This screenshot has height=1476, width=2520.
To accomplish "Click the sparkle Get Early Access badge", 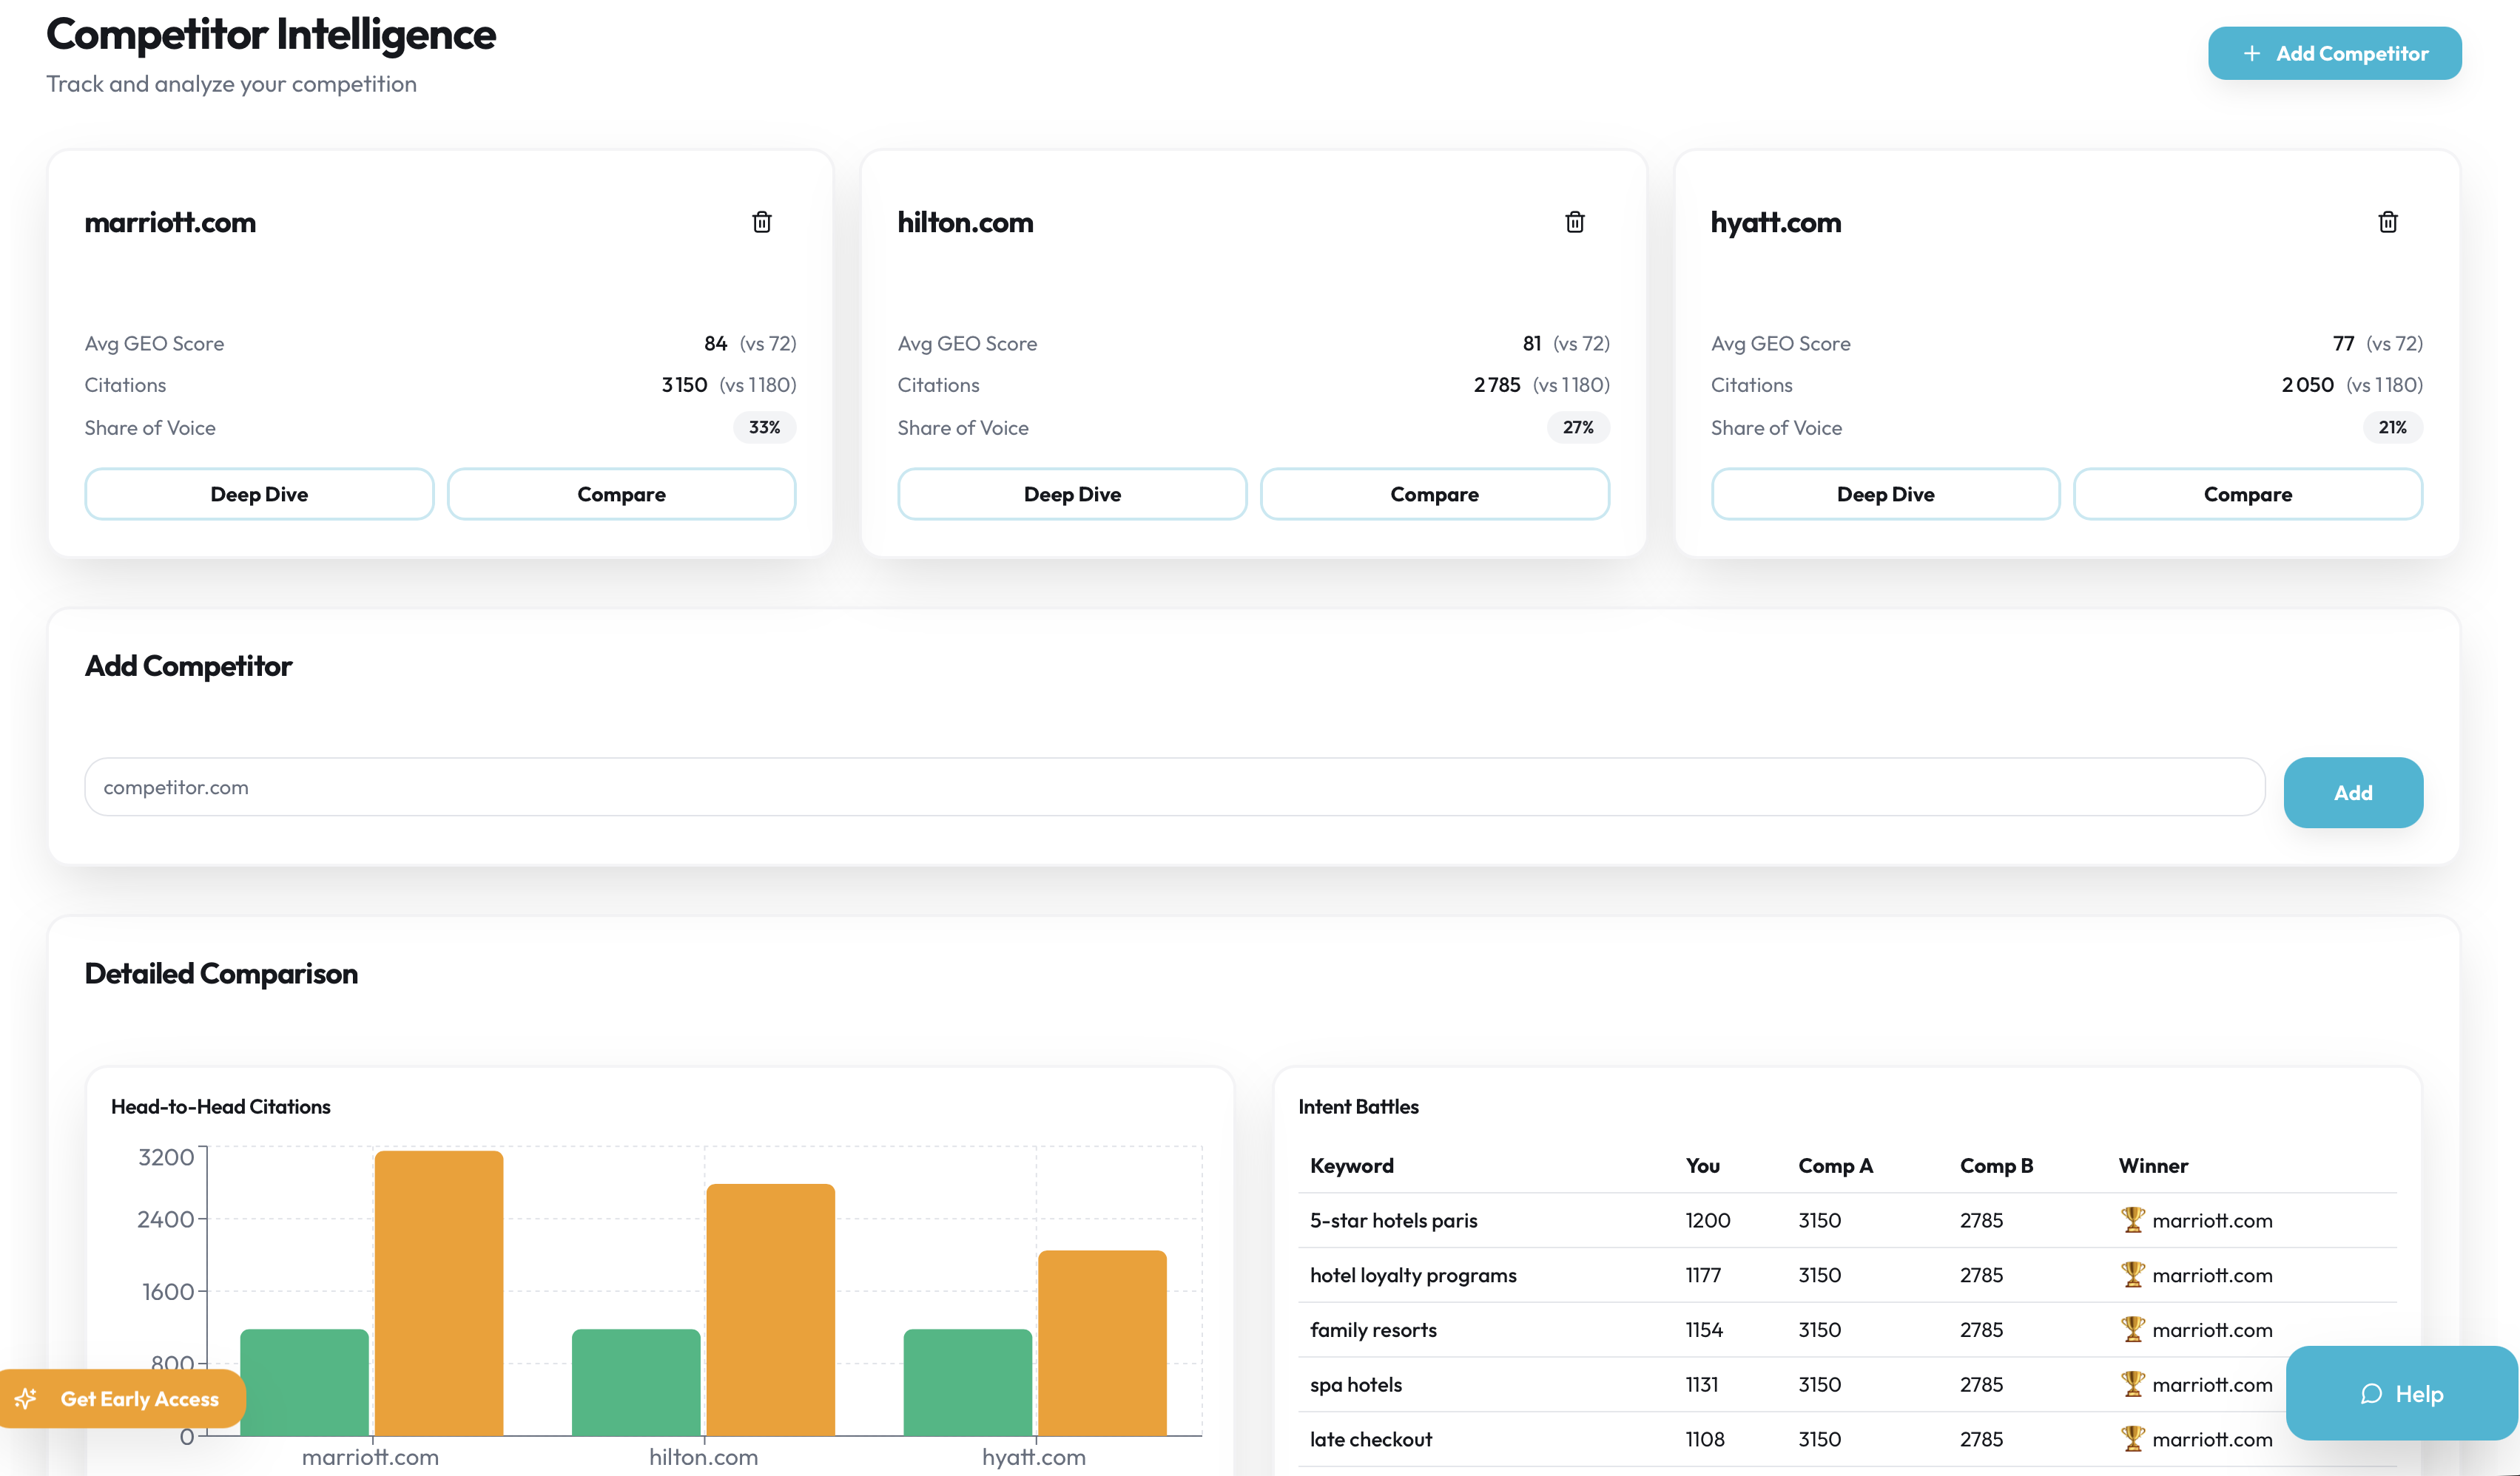I will [122, 1398].
